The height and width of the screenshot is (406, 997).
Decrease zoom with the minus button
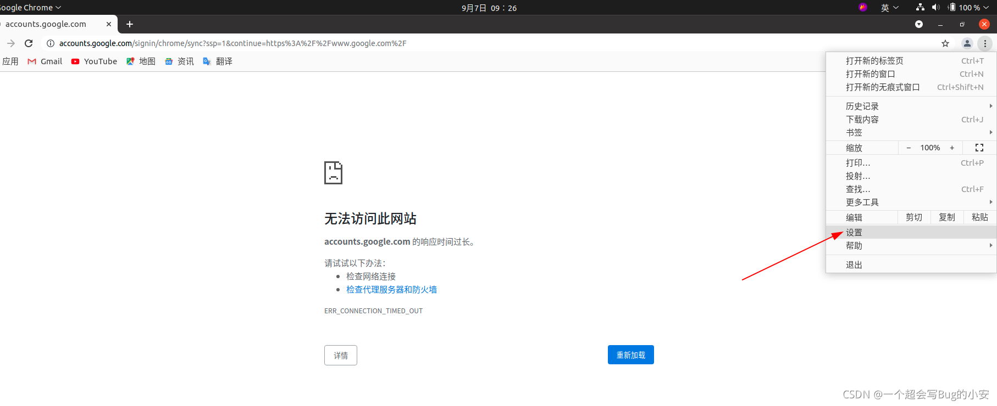[x=909, y=148]
